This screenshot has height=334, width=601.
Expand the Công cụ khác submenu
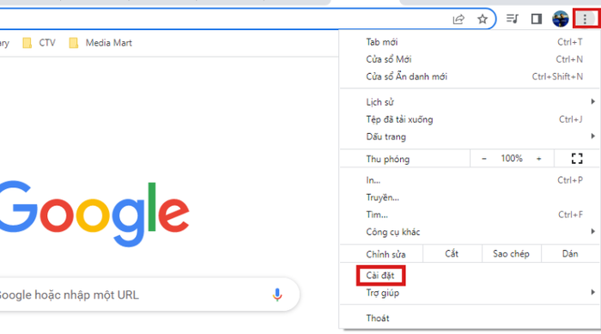[470, 232]
